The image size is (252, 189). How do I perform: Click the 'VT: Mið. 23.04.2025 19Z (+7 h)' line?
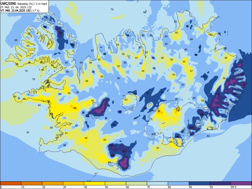tap(20, 11)
